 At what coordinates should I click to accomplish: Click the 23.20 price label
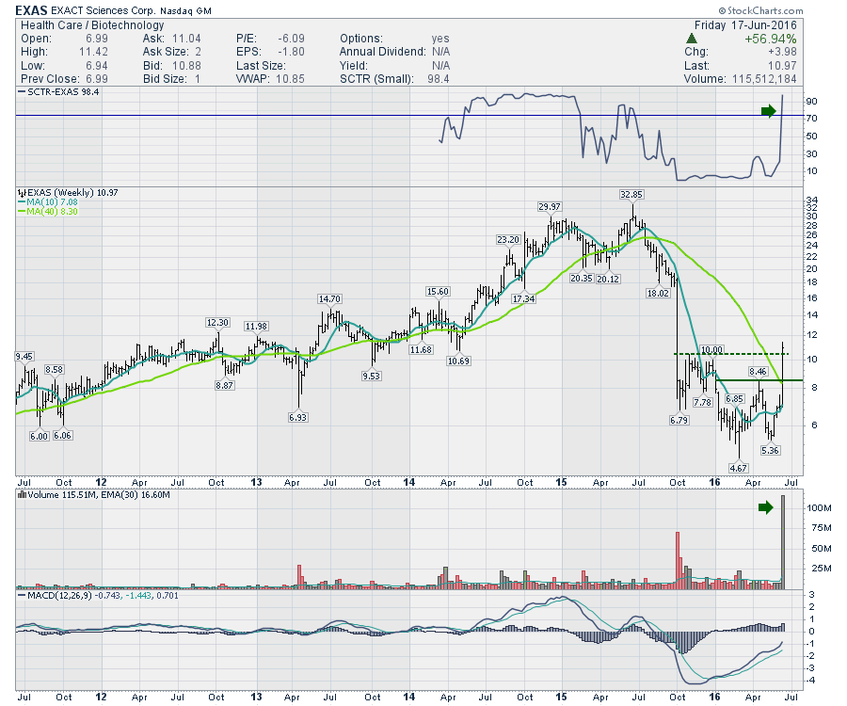click(508, 240)
